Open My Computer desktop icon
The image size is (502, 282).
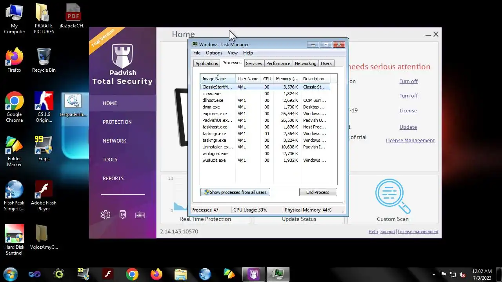click(15, 19)
